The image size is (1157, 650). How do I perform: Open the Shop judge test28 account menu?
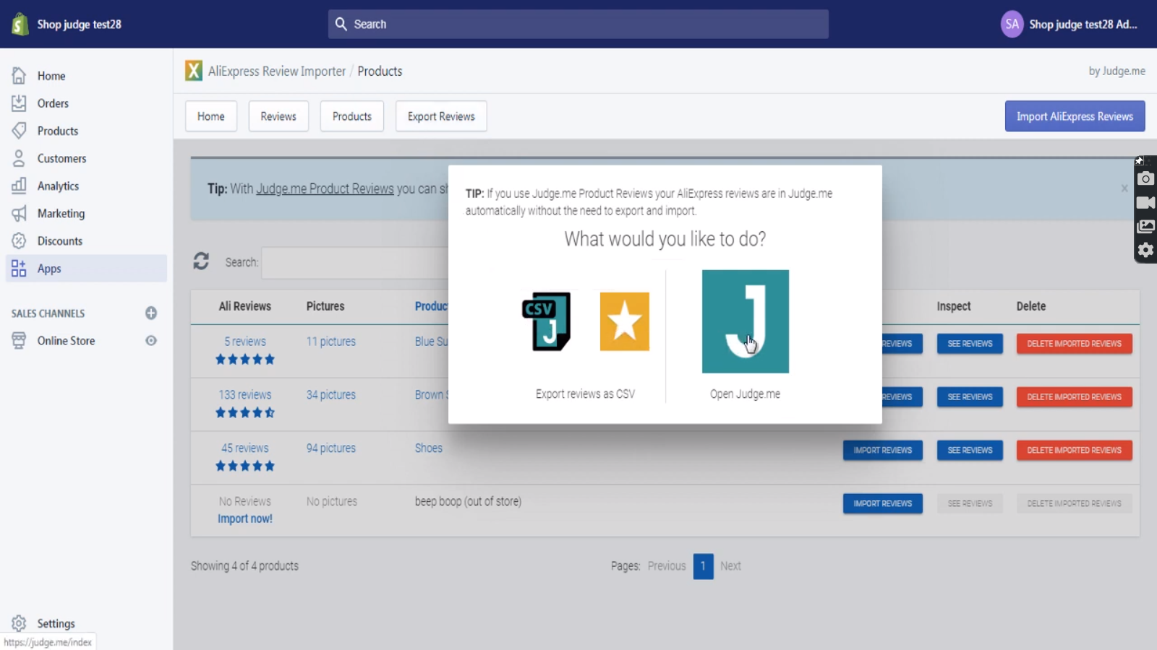[1070, 25]
